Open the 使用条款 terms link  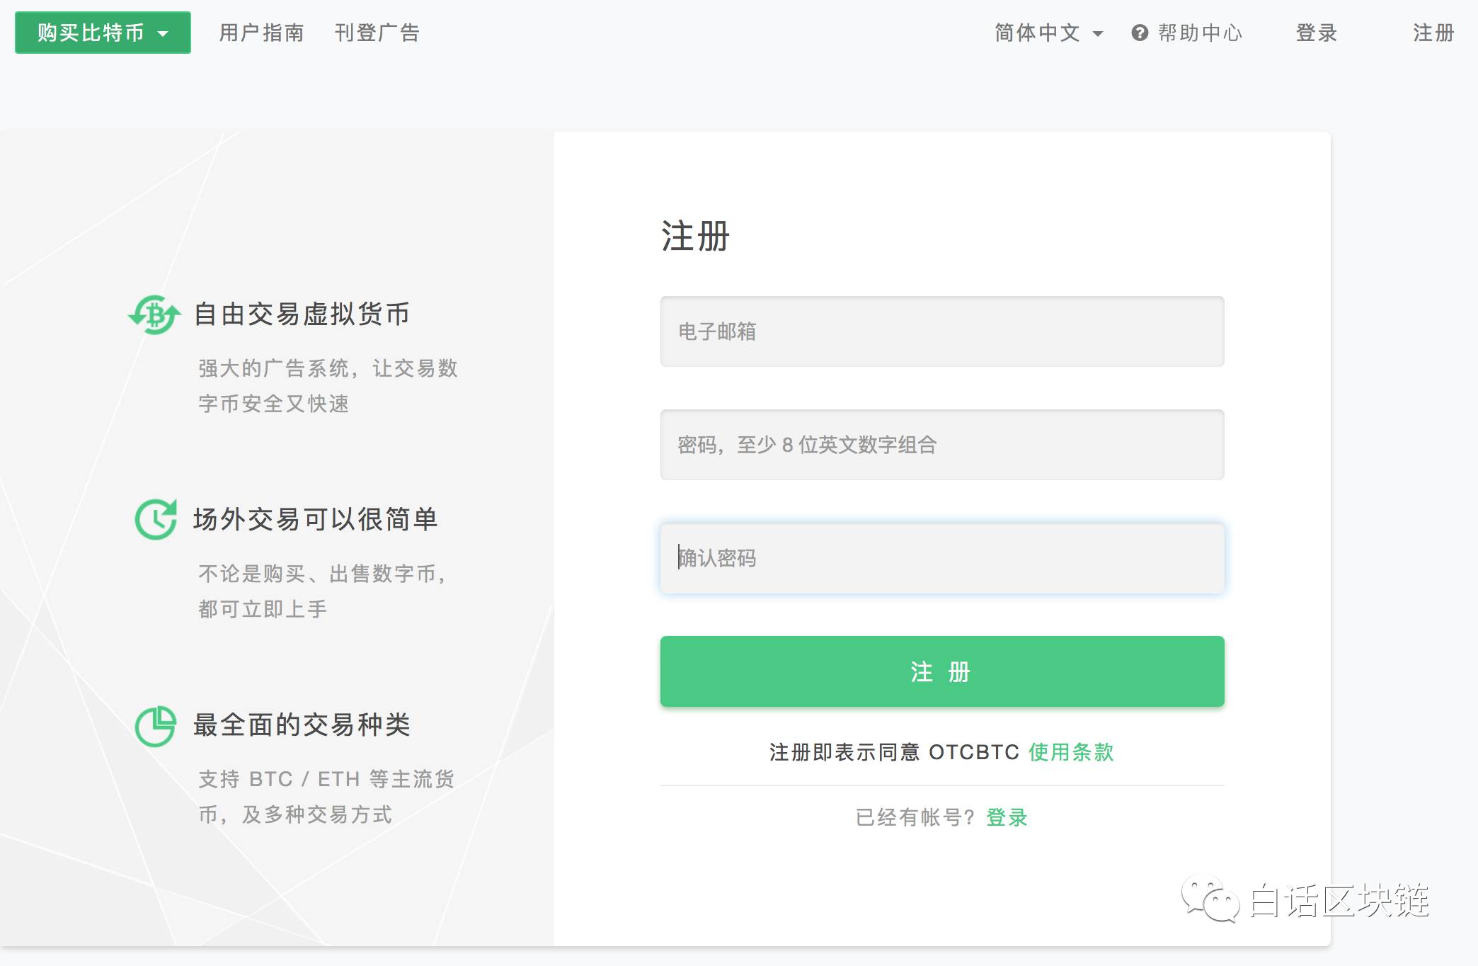pos(1071,752)
